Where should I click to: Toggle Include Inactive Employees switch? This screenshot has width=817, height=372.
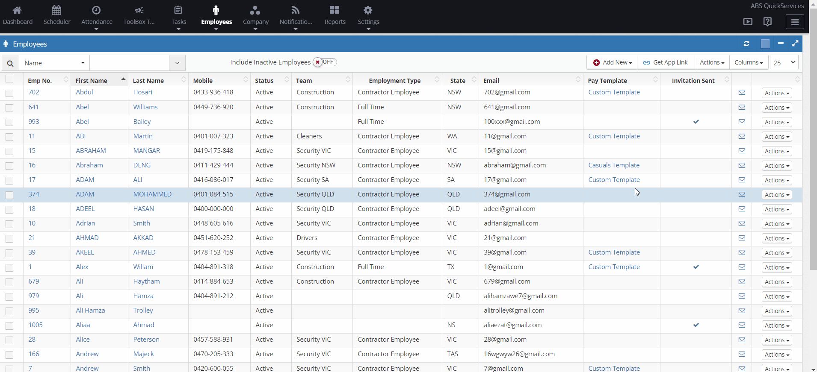tap(325, 62)
